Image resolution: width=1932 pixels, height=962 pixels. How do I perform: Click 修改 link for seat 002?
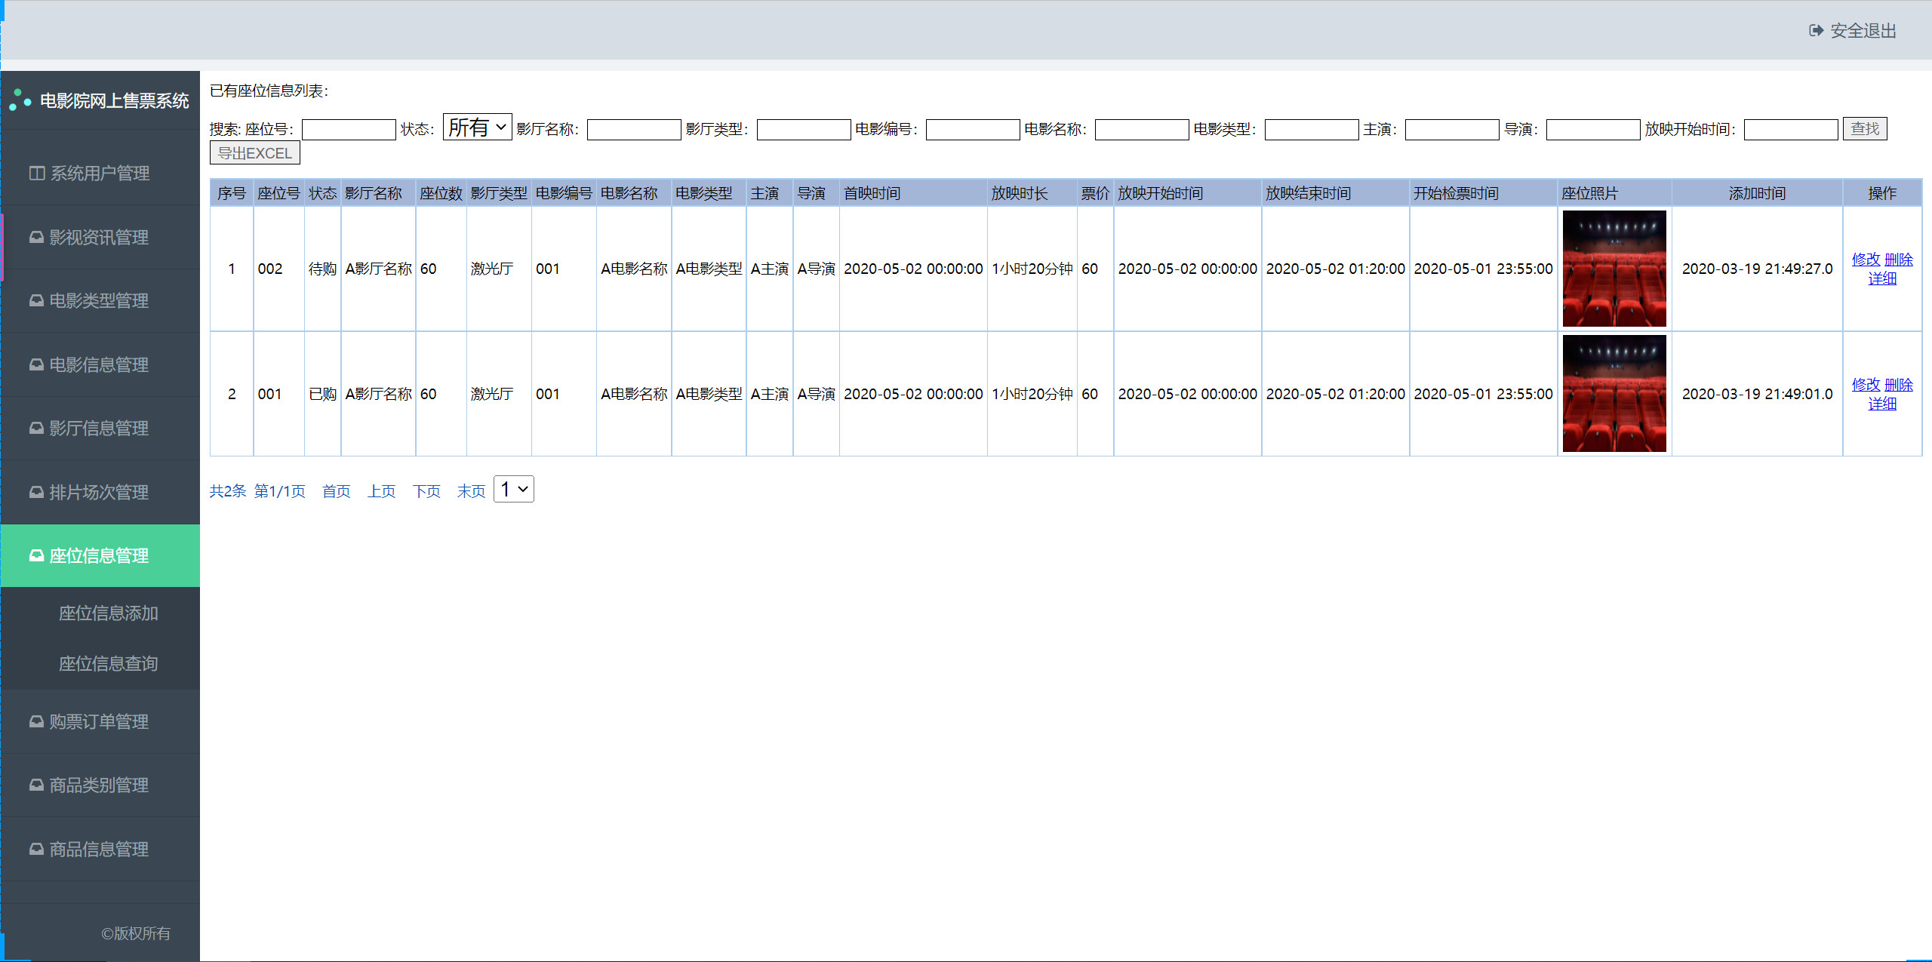(1866, 260)
